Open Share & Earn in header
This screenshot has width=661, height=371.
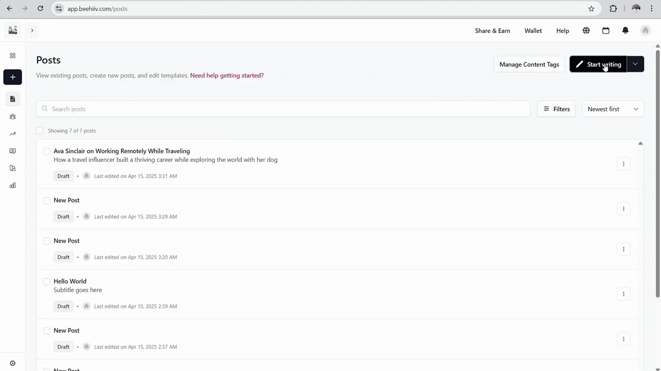click(x=493, y=31)
